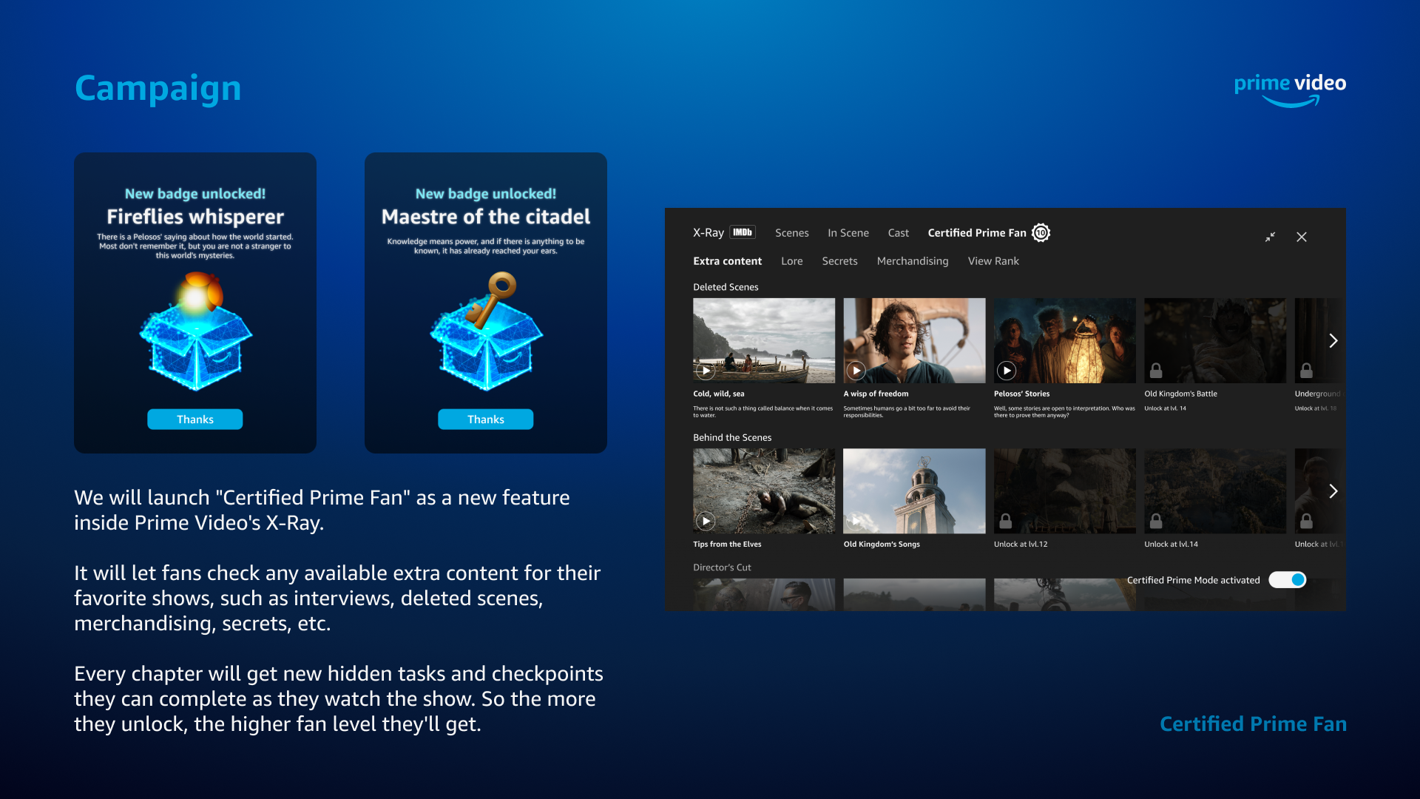Select the Certified Prime Fan tab
Screen dimensions: 1420x799
coord(977,233)
